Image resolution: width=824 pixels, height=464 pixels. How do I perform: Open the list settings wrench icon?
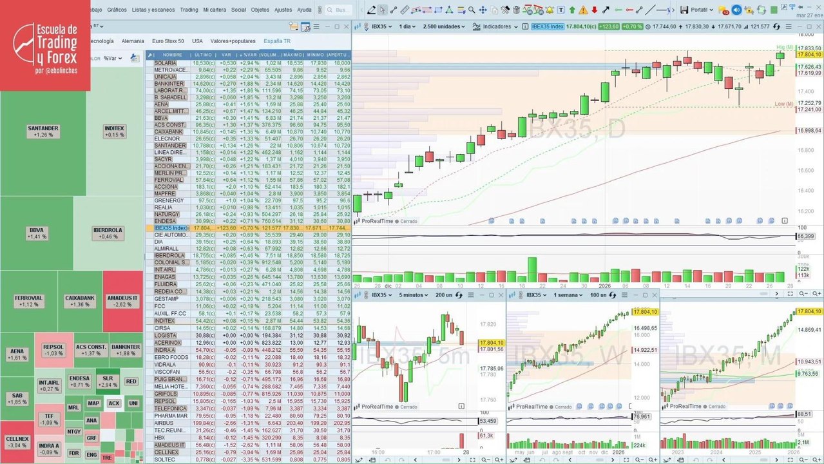coord(306,26)
